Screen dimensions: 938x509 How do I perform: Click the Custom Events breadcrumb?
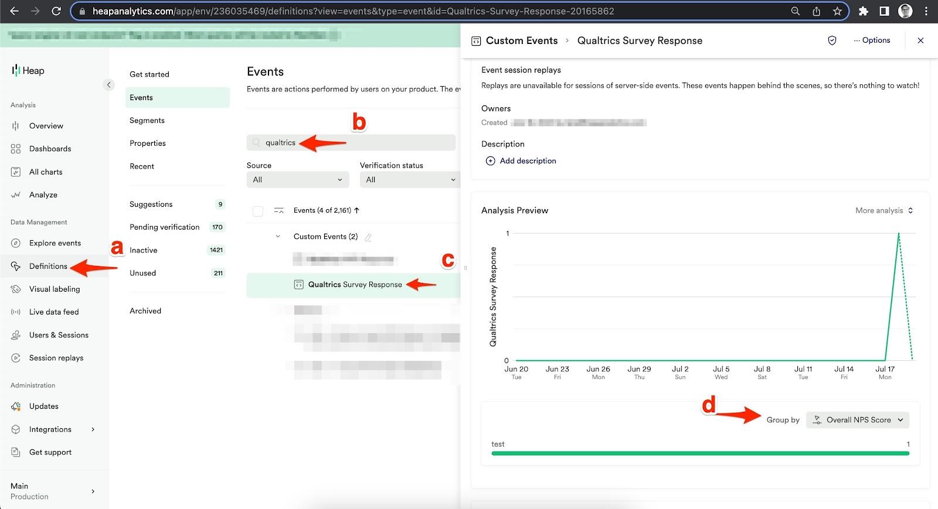tap(522, 40)
